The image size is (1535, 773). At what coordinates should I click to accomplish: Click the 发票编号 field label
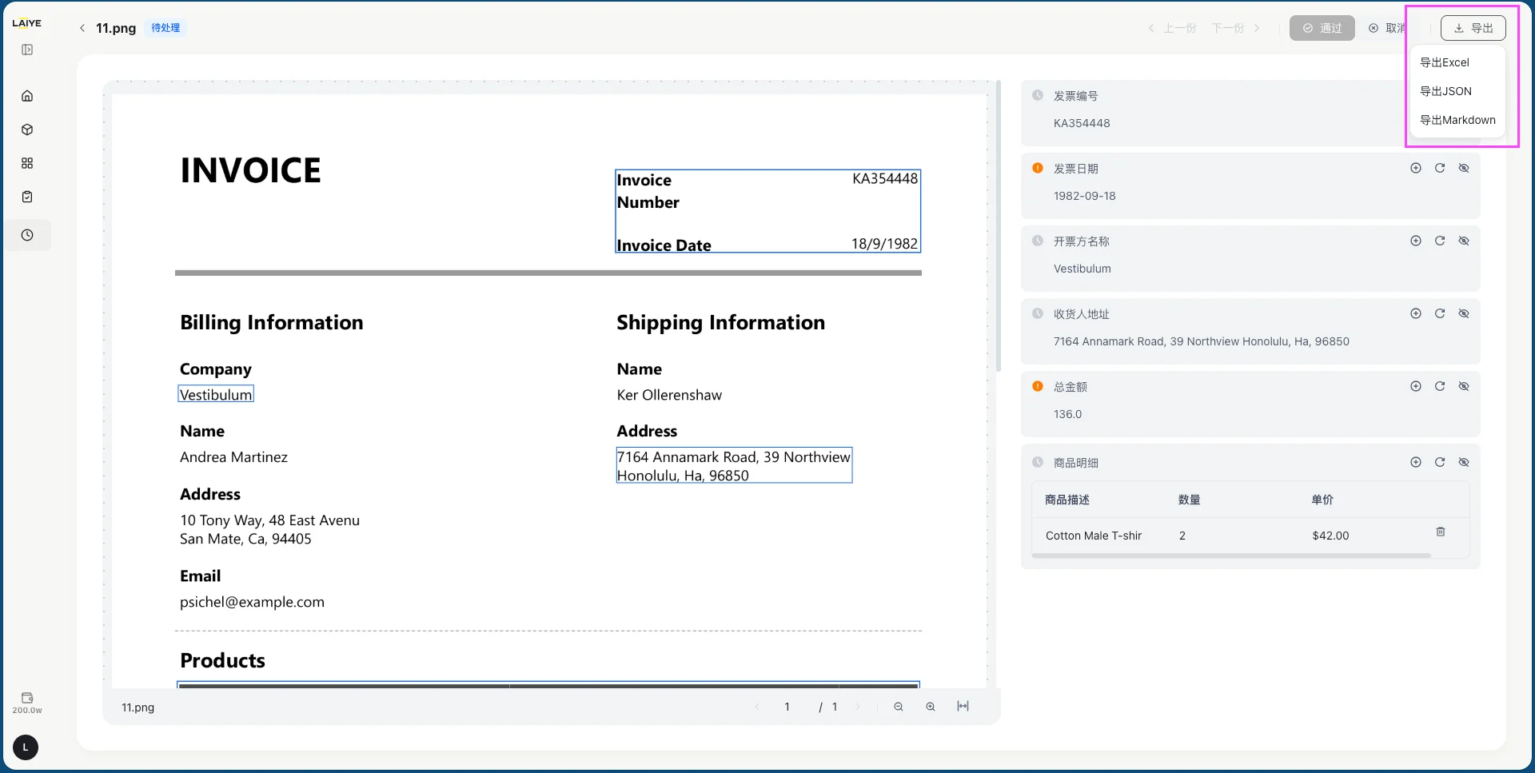[x=1075, y=96]
